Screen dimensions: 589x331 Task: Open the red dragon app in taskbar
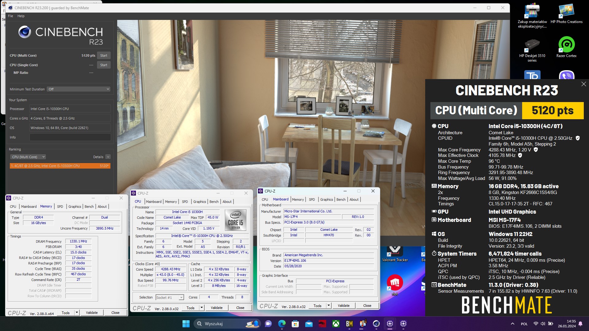click(322, 324)
